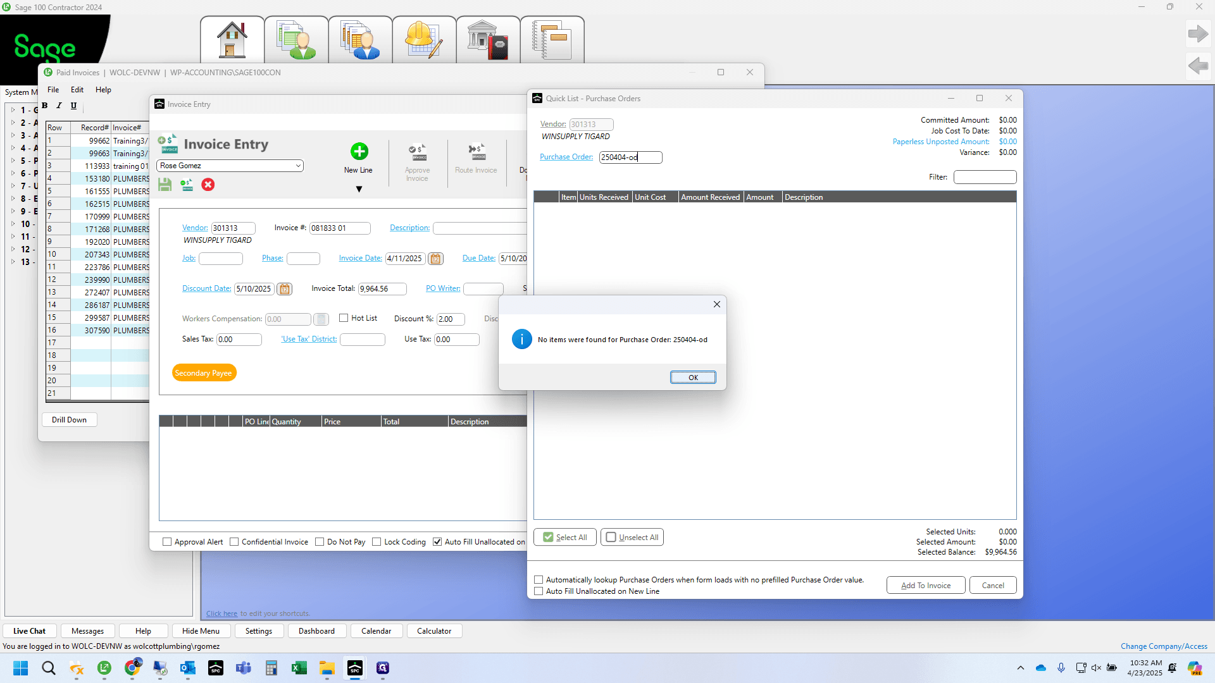Open Outlook from the taskbar
The image size is (1215, 683).
(188, 668)
